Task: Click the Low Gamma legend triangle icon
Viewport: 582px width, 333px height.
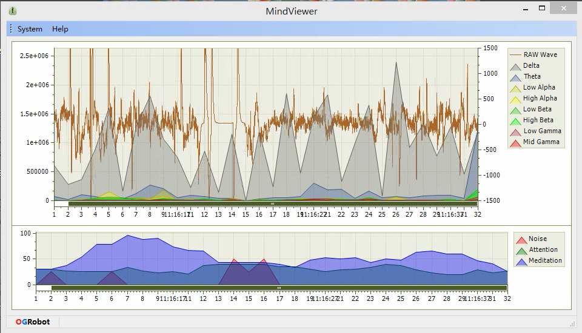Action: click(515, 132)
